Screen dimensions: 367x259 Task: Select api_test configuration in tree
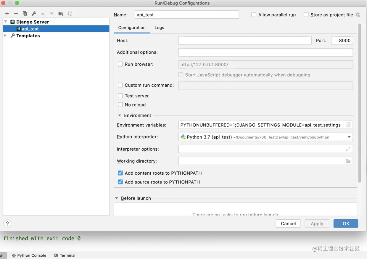click(56, 29)
